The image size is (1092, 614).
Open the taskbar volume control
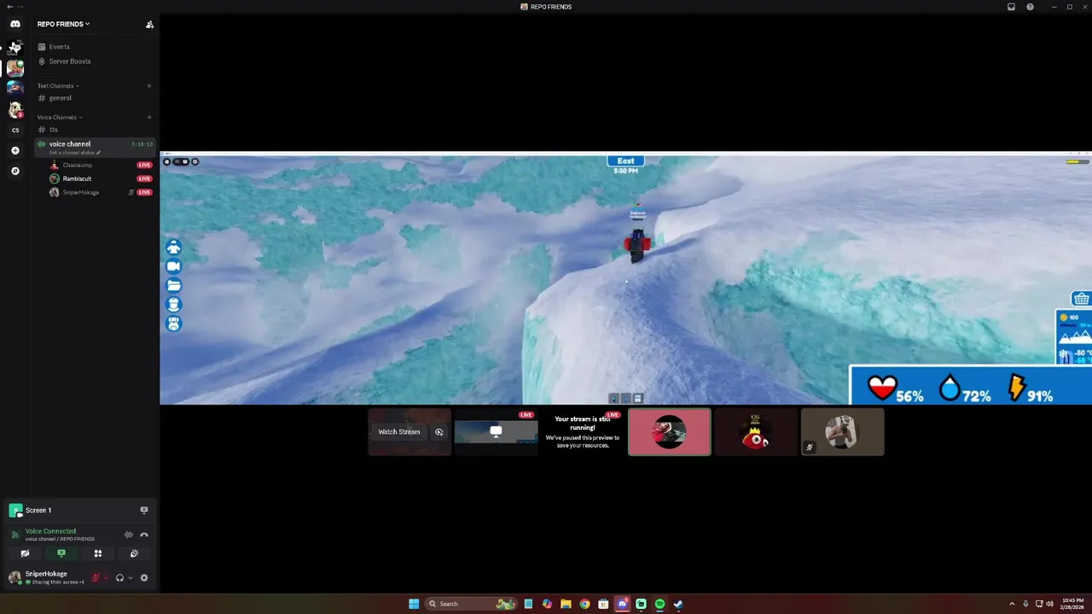point(1049,604)
